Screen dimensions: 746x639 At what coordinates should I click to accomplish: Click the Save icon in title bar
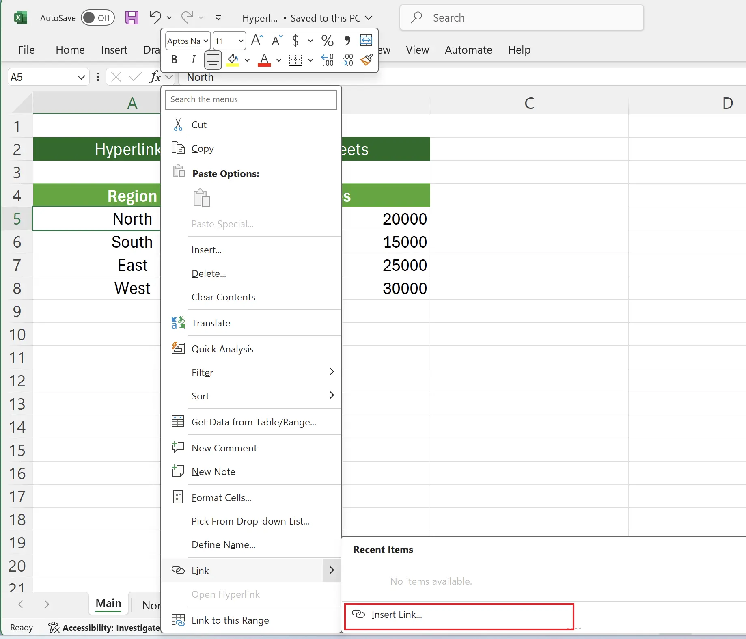[132, 18]
